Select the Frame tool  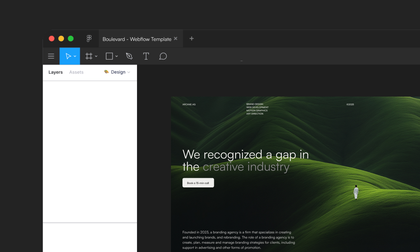(89, 56)
